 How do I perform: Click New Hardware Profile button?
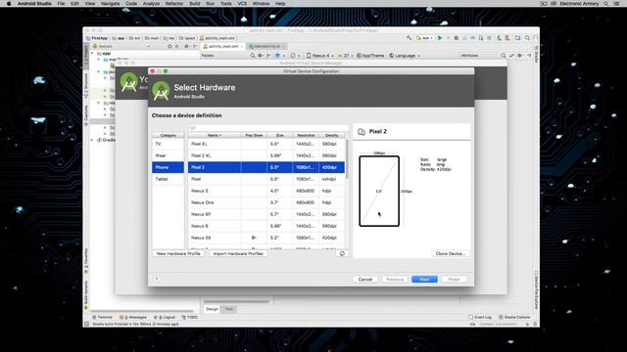tap(178, 254)
